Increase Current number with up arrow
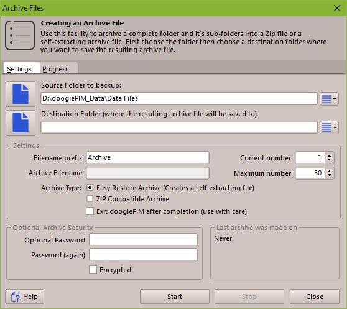Image resolution: width=347 pixels, height=309 pixels. tap(330, 155)
